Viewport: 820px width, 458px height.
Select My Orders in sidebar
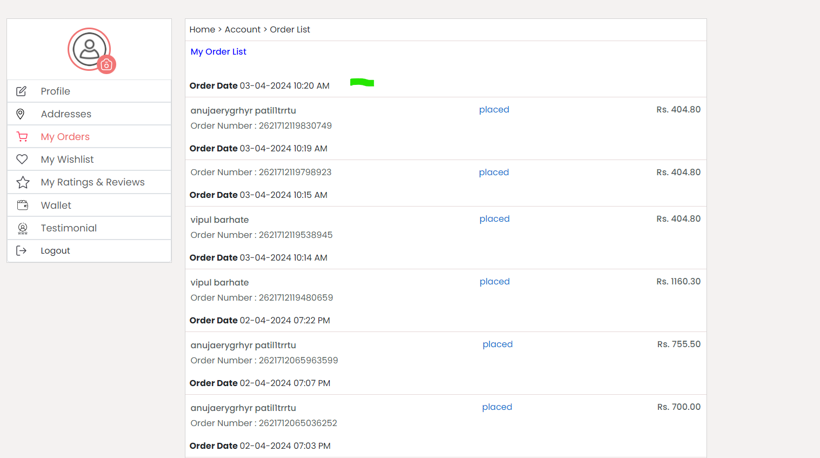[x=89, y=137]
